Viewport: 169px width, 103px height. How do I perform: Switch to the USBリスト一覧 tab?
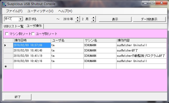click(x=14, y=26)
